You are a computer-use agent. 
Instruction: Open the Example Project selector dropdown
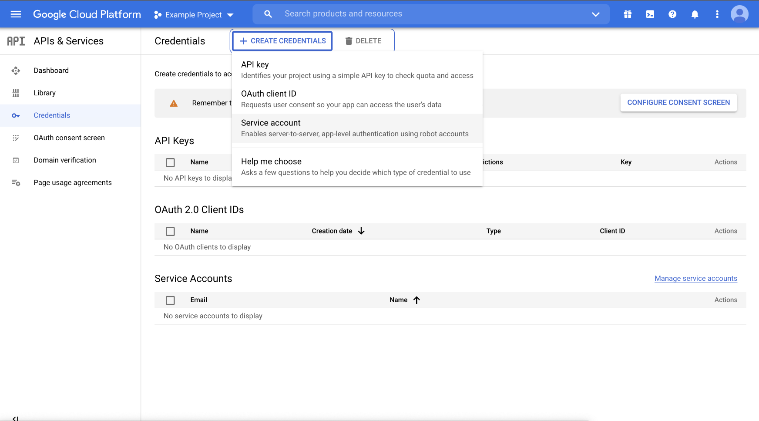point(194,15)
